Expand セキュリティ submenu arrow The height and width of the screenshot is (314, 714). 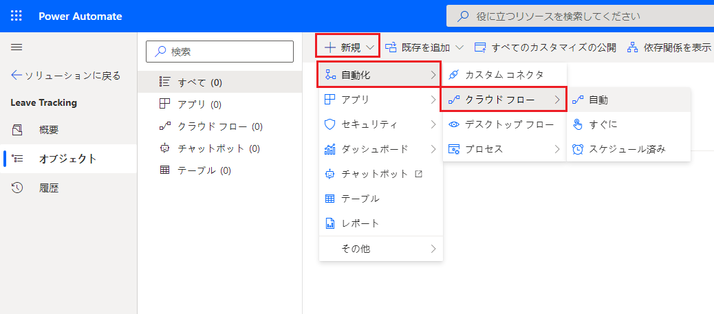pos(433,124)
